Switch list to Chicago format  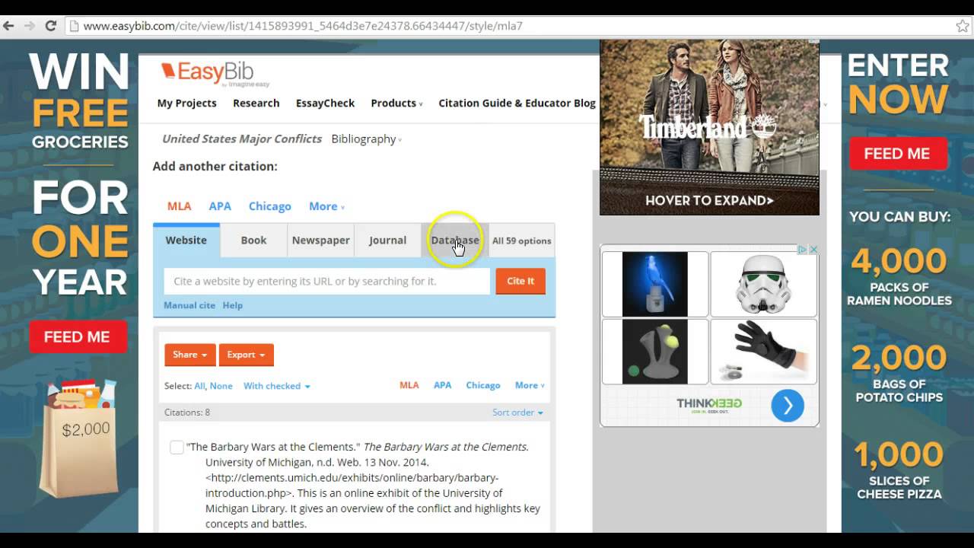tap(483, 385)
